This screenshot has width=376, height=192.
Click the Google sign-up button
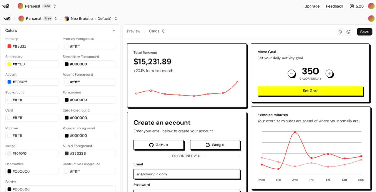[x=215, y=145]
